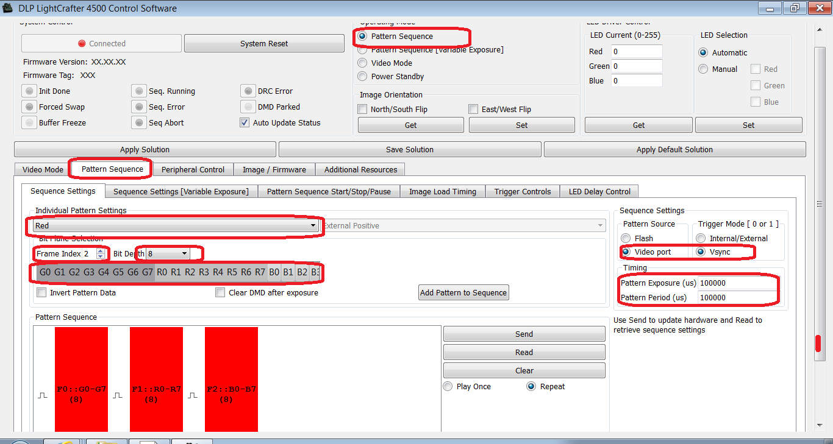
Task: Select Flash as the pattern source
Action: tap(626, 239)
